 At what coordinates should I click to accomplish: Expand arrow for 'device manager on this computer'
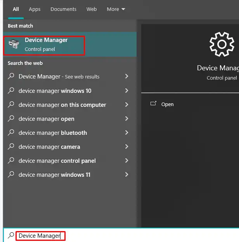pos(126,104)
